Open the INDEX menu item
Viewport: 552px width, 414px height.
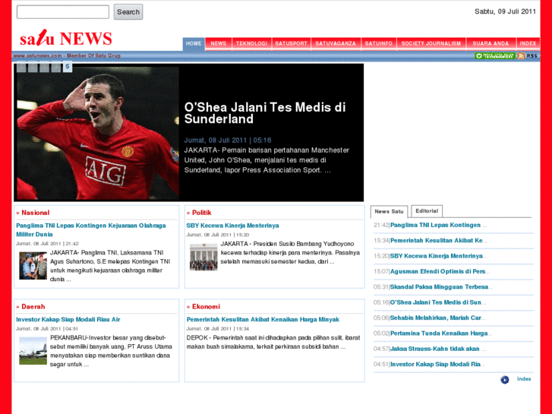pyautogui.click(x=528, y=44)
